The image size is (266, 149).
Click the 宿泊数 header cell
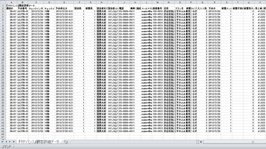tap(79, 8)
